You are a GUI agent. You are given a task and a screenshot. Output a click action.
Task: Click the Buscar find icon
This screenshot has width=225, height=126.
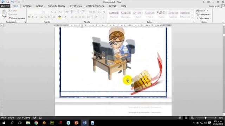click(x=198, y=10)
